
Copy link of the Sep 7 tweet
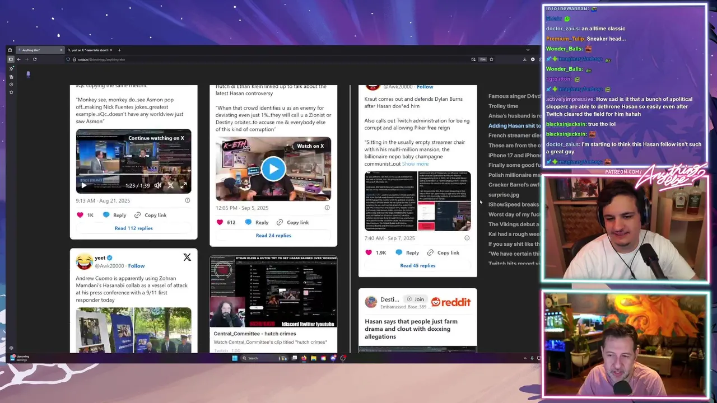[443, 252]
